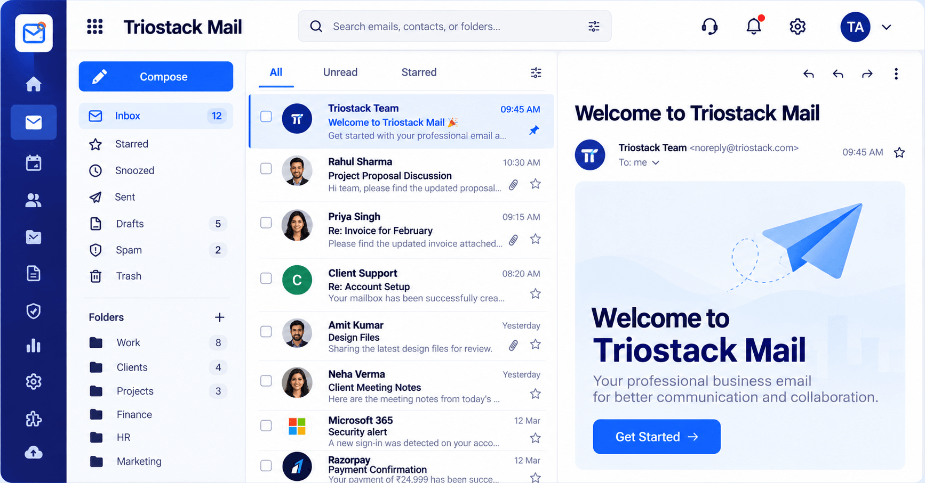Screen dimensions: 925x483
Task: Switch to the Unread tab
Action: coord(340,72)
